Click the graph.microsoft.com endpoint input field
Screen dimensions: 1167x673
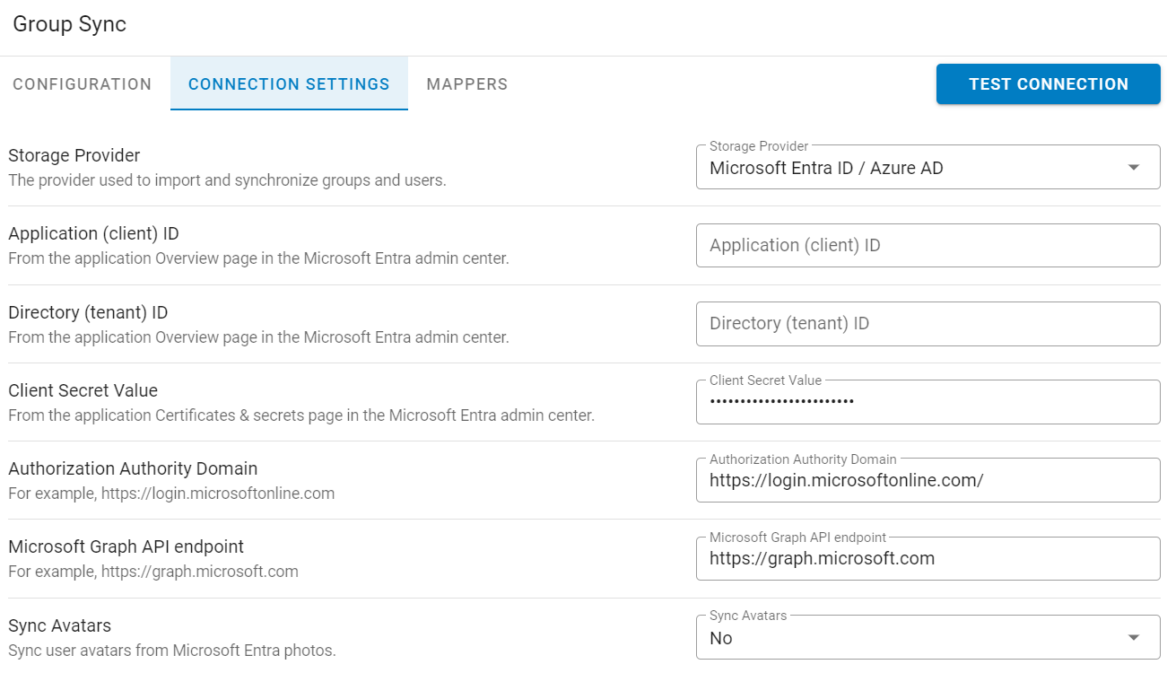(928, 559)
